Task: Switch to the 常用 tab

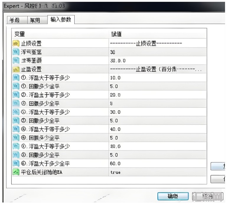Action: 35,20
